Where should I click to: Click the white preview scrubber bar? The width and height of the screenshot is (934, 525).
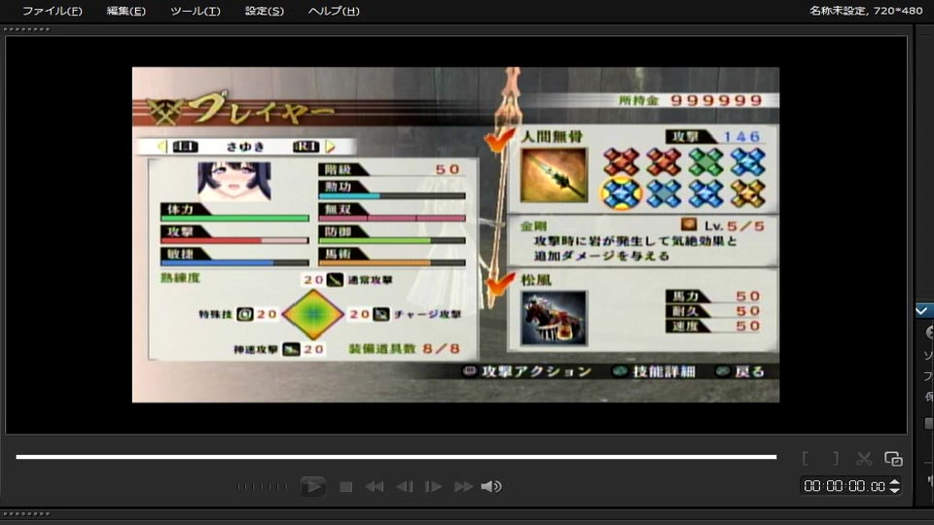[x=396, y=457]
